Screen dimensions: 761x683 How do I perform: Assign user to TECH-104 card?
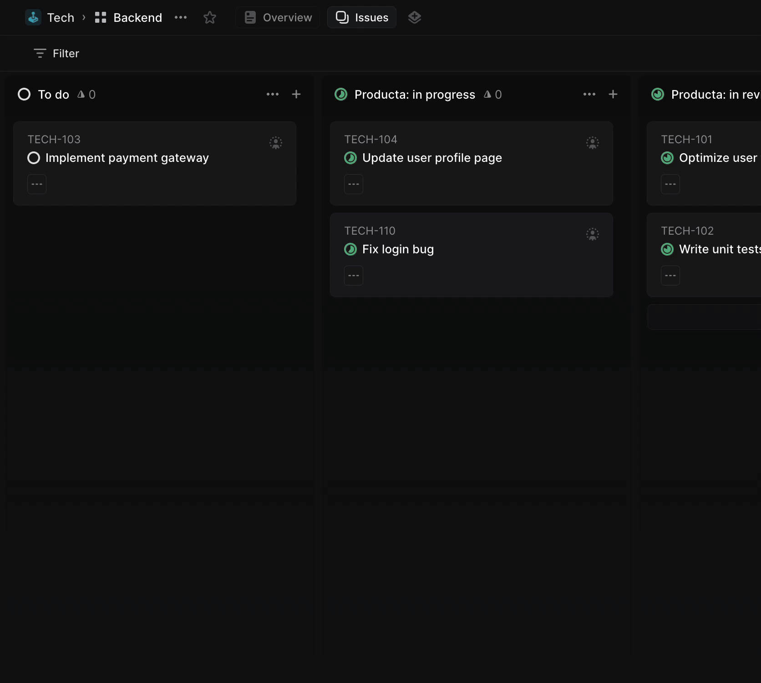592,143
